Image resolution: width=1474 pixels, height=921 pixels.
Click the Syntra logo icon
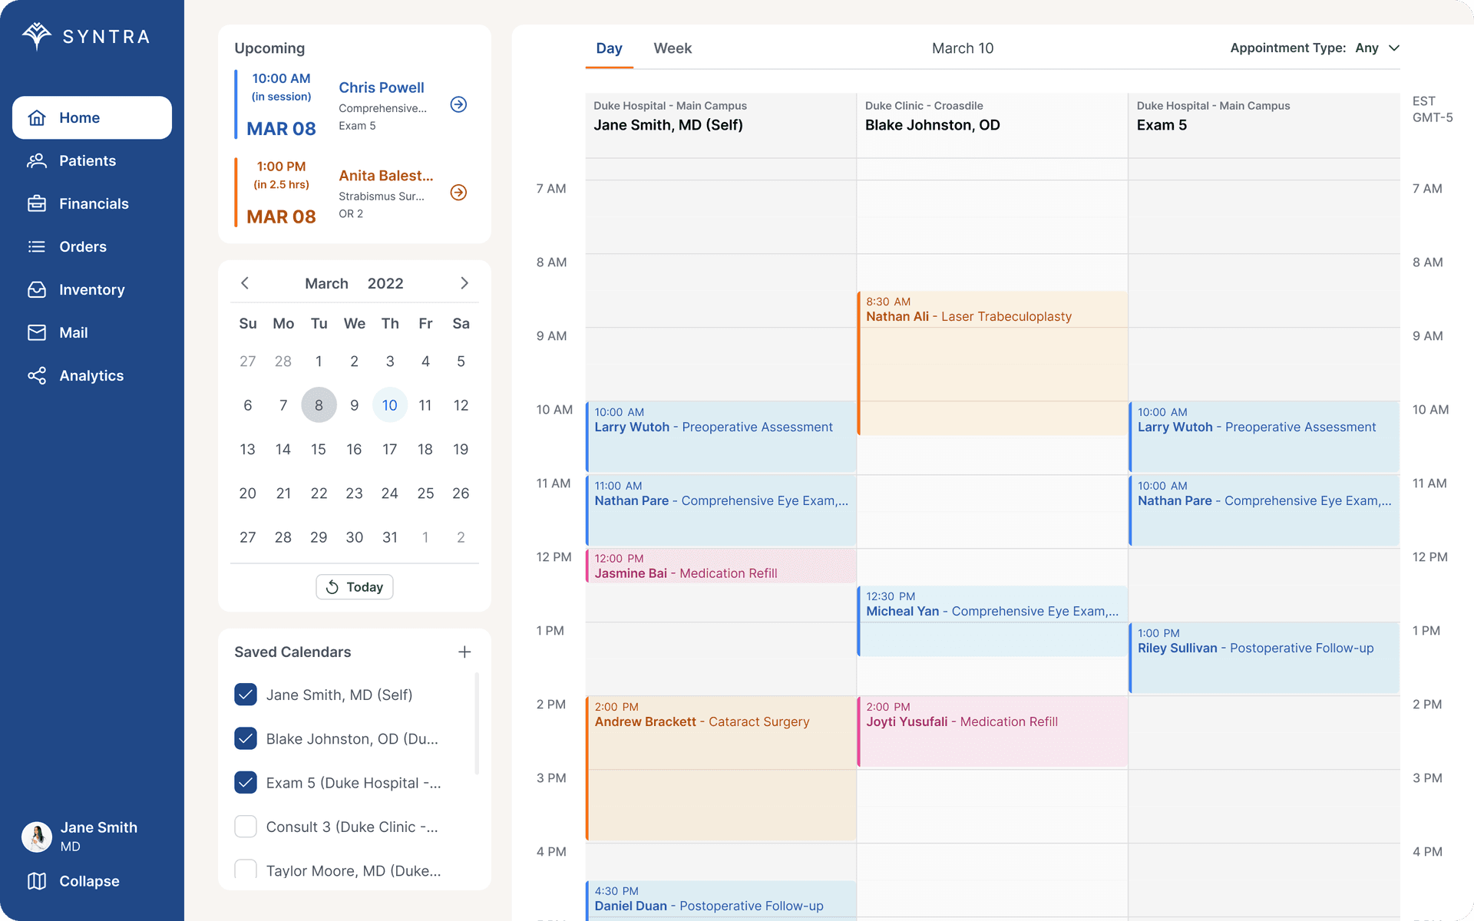(x=37, y=36)
